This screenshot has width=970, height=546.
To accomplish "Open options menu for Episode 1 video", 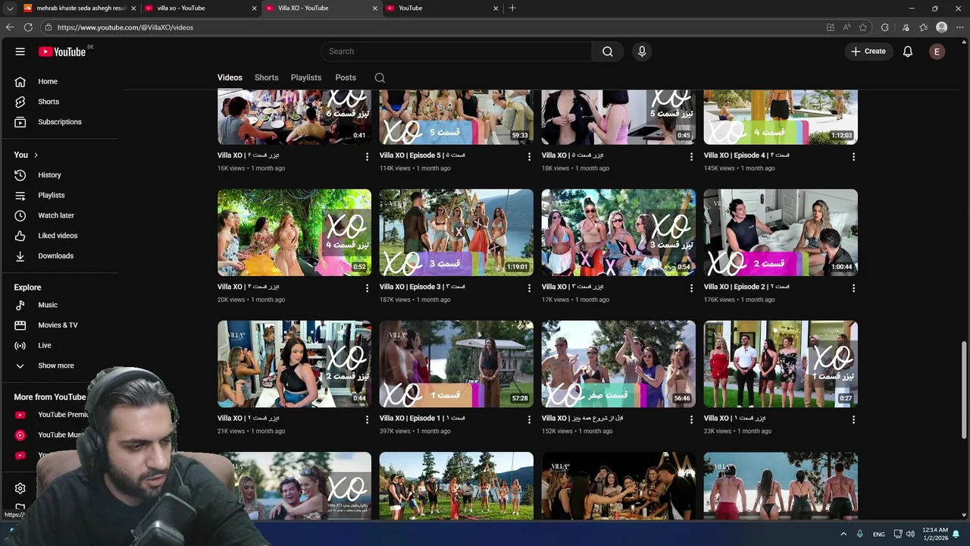I will click(x=529, y=419).
